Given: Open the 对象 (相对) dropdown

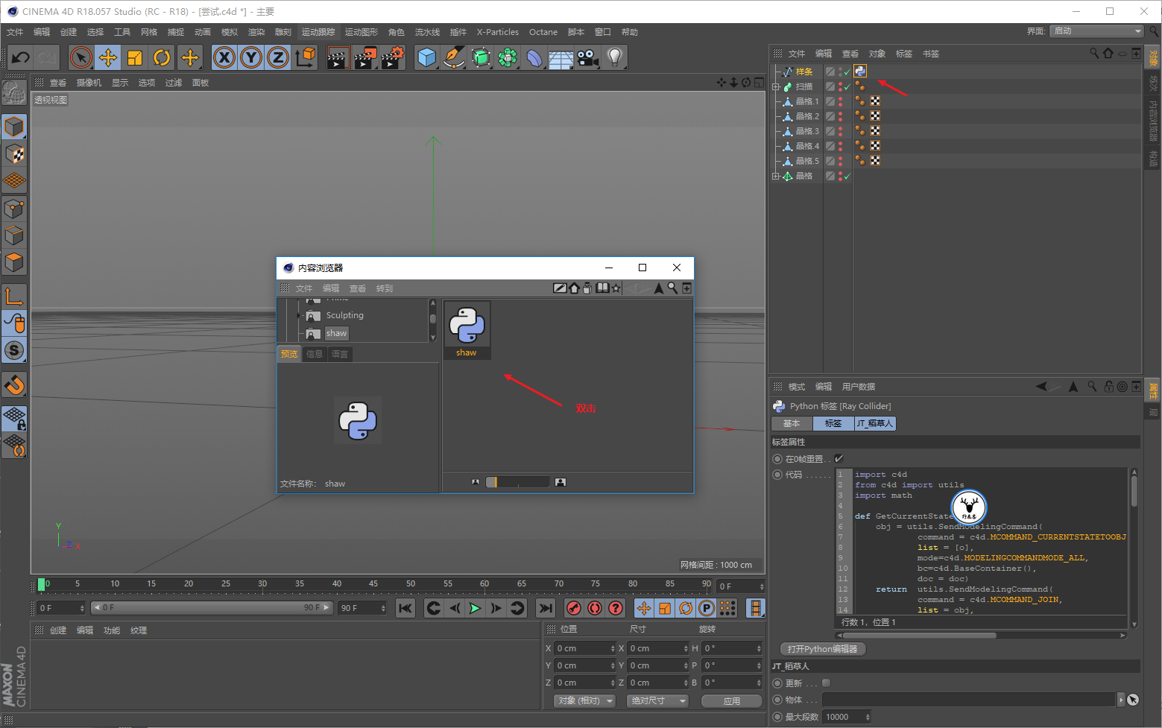Looking at the screenshot, I should [x=585, y=700].
